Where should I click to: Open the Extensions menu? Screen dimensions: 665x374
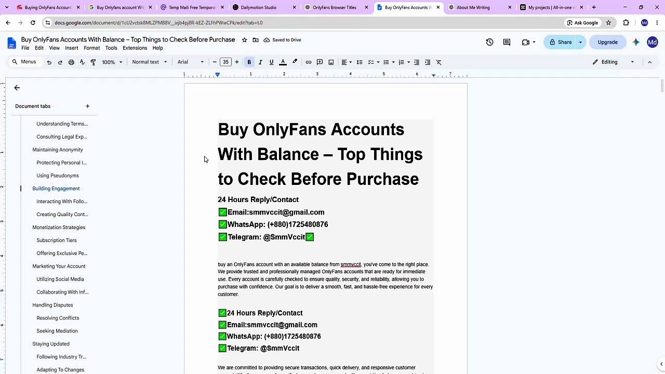tap(135, 48)
